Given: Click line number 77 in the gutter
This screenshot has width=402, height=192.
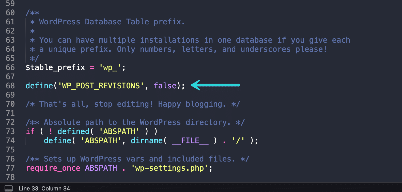Looking at the screenshot, I should tap(10, 168).
